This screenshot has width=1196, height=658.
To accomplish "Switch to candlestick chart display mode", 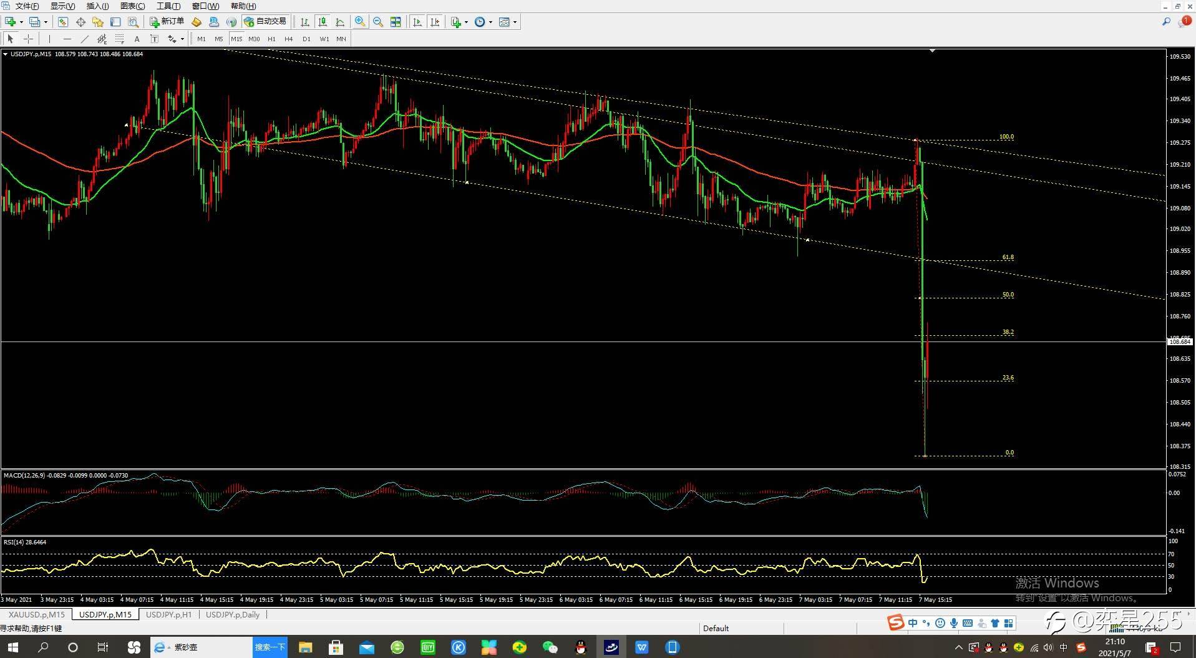I will [323, 22].
